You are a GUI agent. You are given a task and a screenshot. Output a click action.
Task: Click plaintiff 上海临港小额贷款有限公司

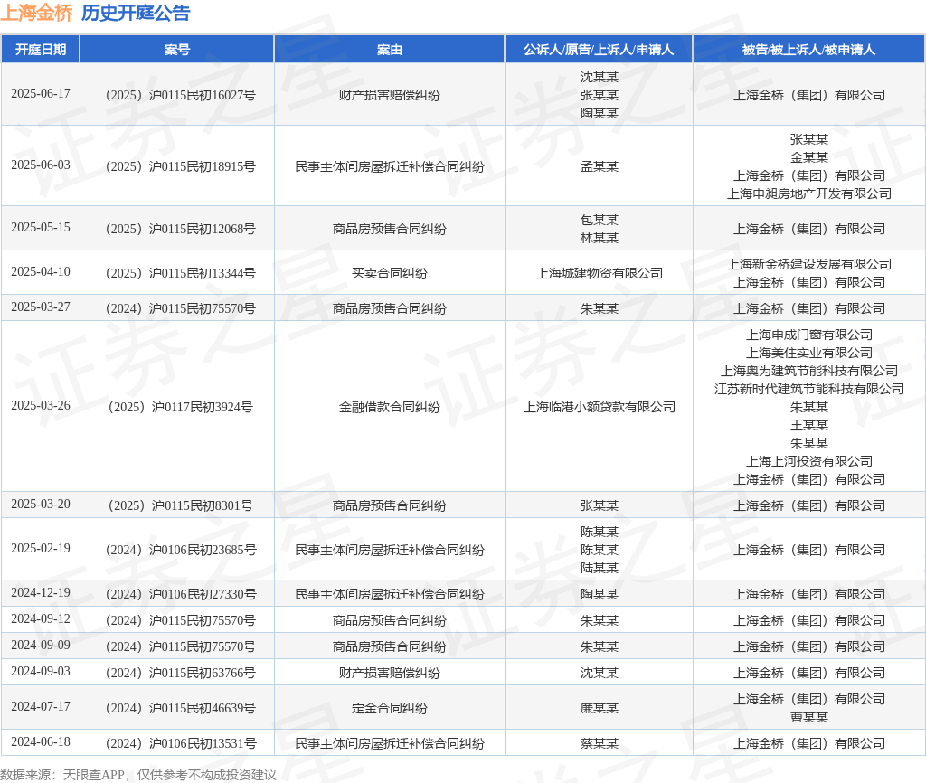tap(599, 407)
